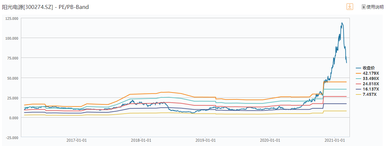Click the 2019-01-01 x-axis date label
This screenshot has height=146, width=388.
tap(205, 140)
